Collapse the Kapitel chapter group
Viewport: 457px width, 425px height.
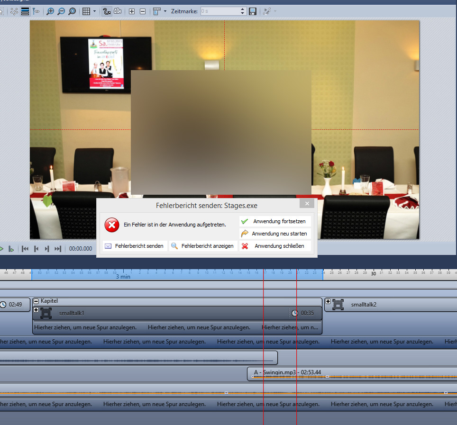point(36,301)
